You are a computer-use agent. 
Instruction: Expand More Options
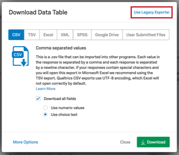26,142
